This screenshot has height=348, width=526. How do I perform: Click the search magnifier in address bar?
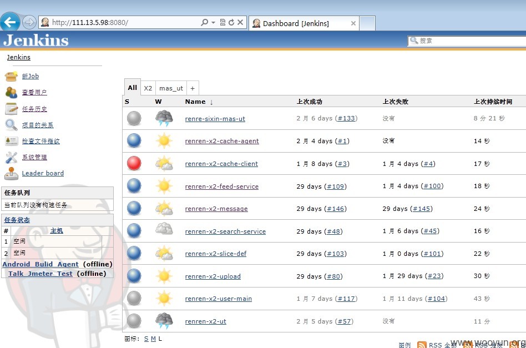tap(204, 23)
